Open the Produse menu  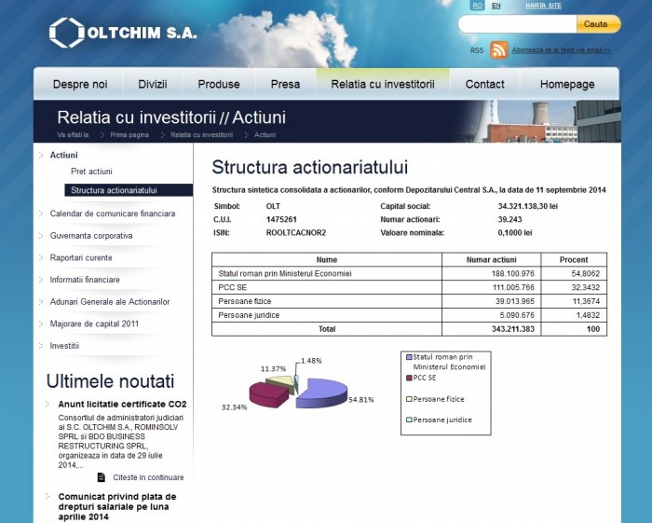tap(219, 85)
